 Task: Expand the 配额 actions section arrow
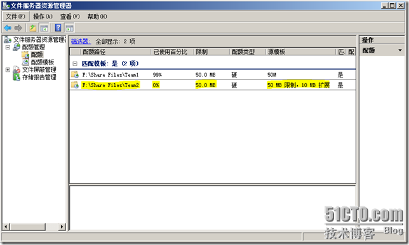(x=400, y=50)
